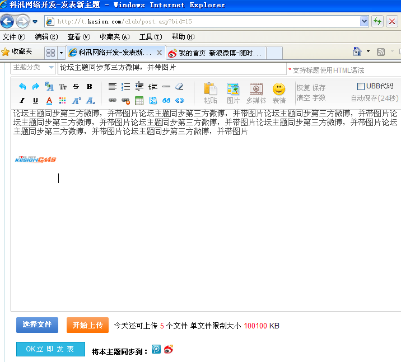The height and width of the screenshot is (362, 401).
Task: Open the address bar URL history dropdown
Action: (364, 21)
